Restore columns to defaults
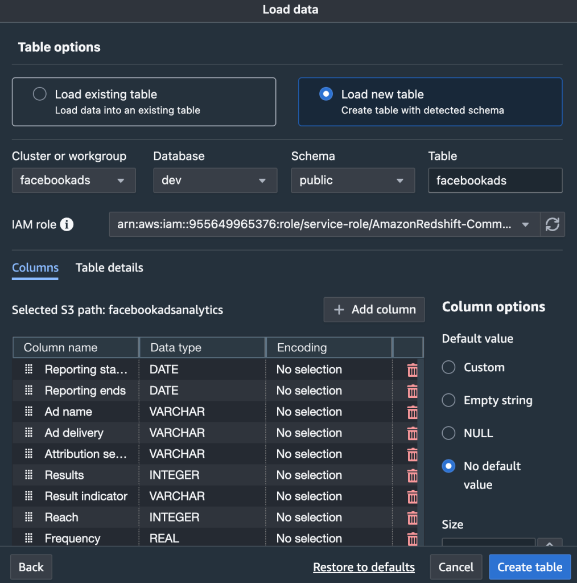577x583 pixels. pyautogui.click(x=364, y=566)
